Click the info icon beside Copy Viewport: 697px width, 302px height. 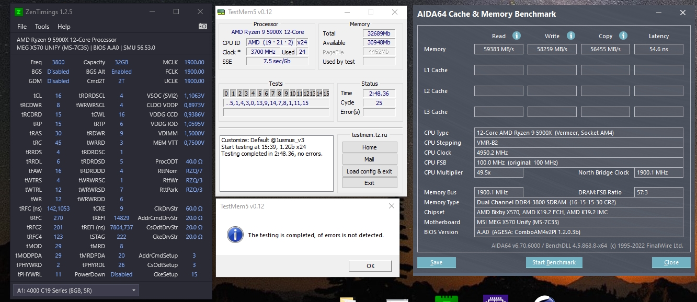(x=623, y=36)
